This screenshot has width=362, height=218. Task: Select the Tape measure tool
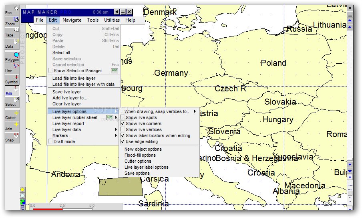pyautogui.click(x=12, y=33)
